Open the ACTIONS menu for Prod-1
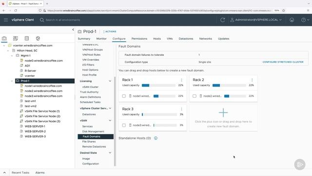The image size is (312, 176). (110, 31)
